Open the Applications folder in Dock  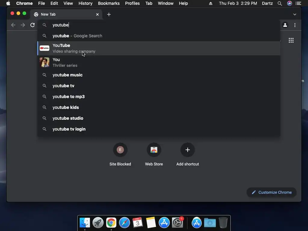[197, 223]
